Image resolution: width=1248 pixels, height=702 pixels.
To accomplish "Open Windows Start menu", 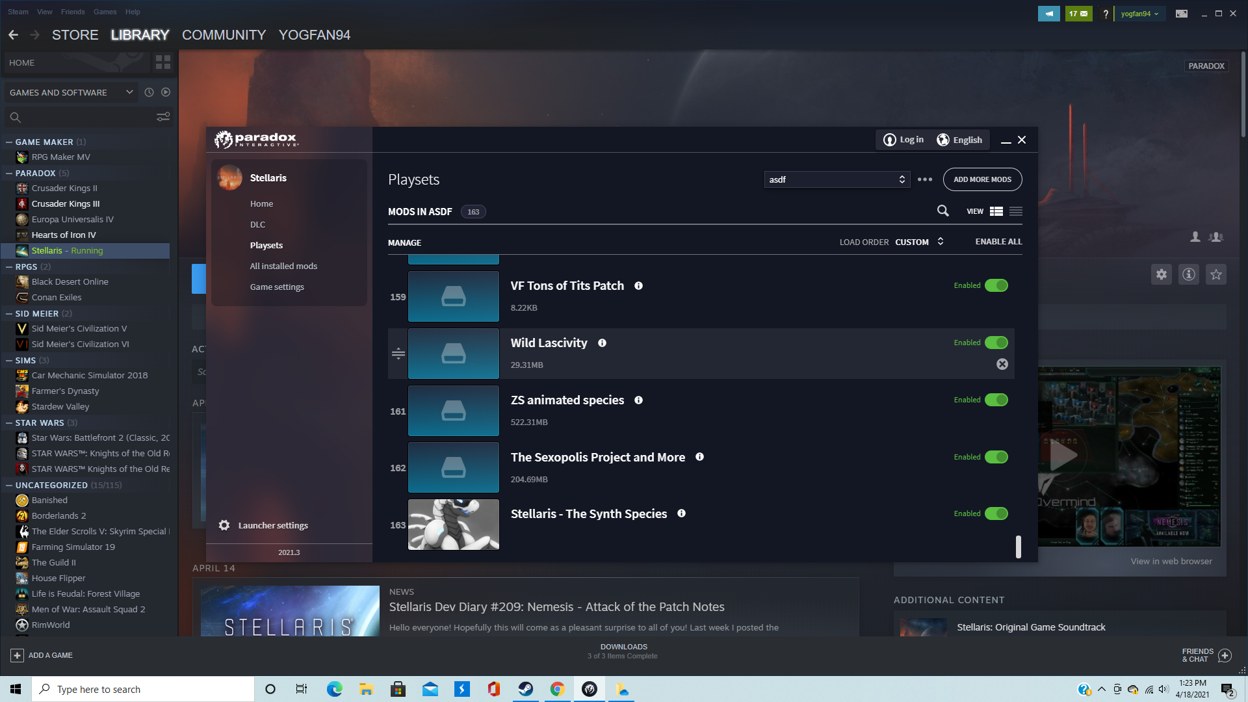I will point(16,689).
